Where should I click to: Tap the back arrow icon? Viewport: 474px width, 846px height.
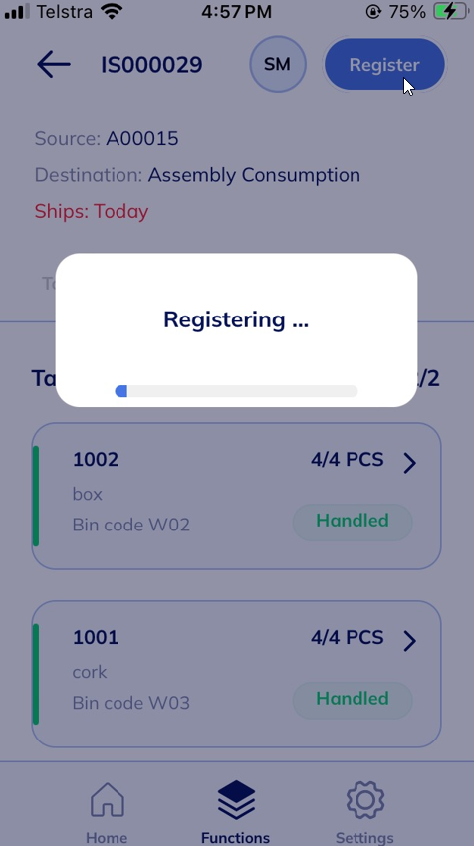pyautogui.click(x=54, y=65)
